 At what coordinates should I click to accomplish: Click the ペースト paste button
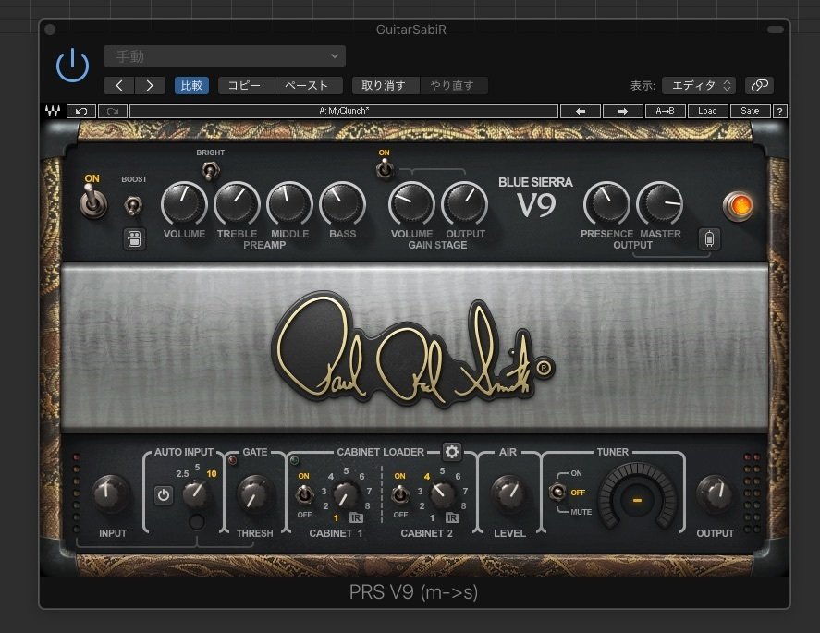pos(309,85)
